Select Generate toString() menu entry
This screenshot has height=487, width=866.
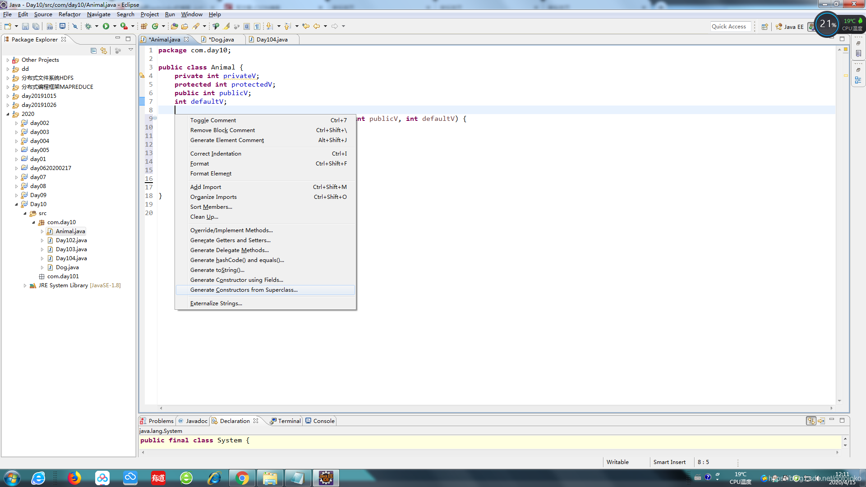point(265,270)
